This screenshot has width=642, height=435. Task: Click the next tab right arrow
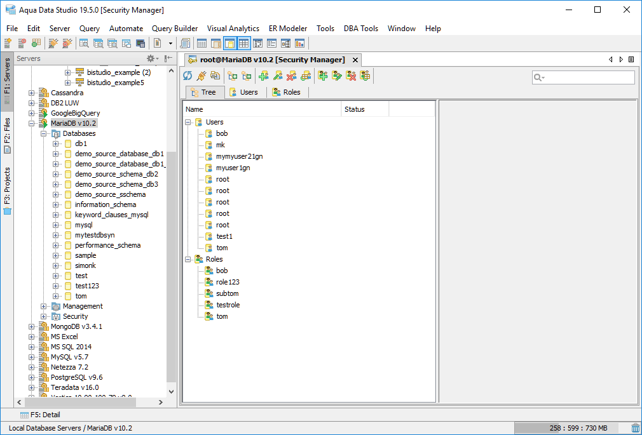click(621, 59)
